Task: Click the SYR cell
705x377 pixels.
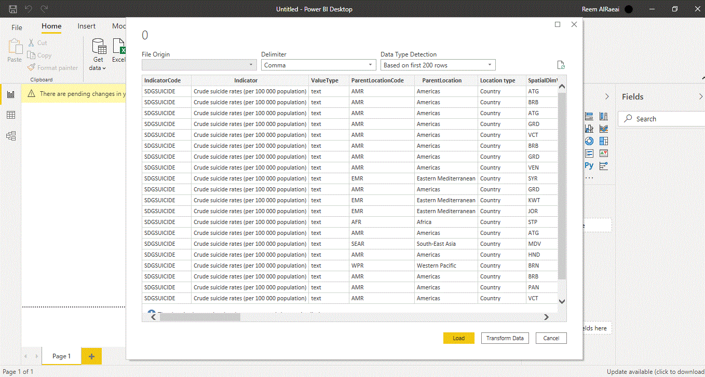Action: 541,178
